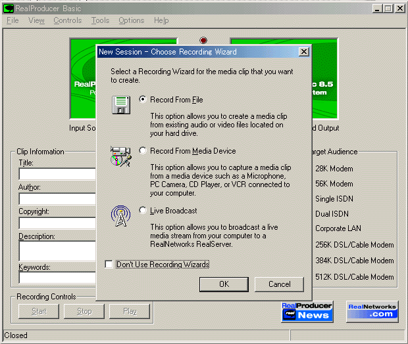The image size is (408, 344).
Task: Click the encoded output preview pane
Action: [325, 79]
